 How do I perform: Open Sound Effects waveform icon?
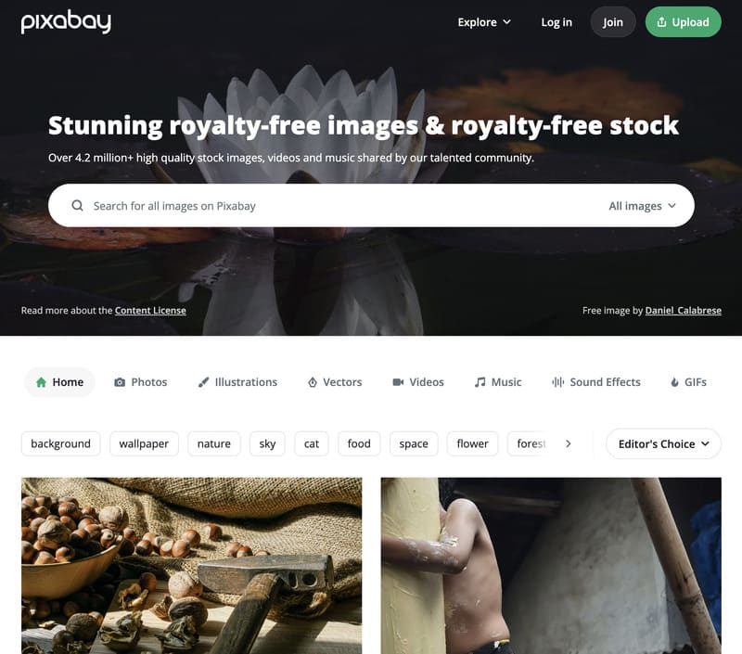pyautogui.click(x=558, y=382)
